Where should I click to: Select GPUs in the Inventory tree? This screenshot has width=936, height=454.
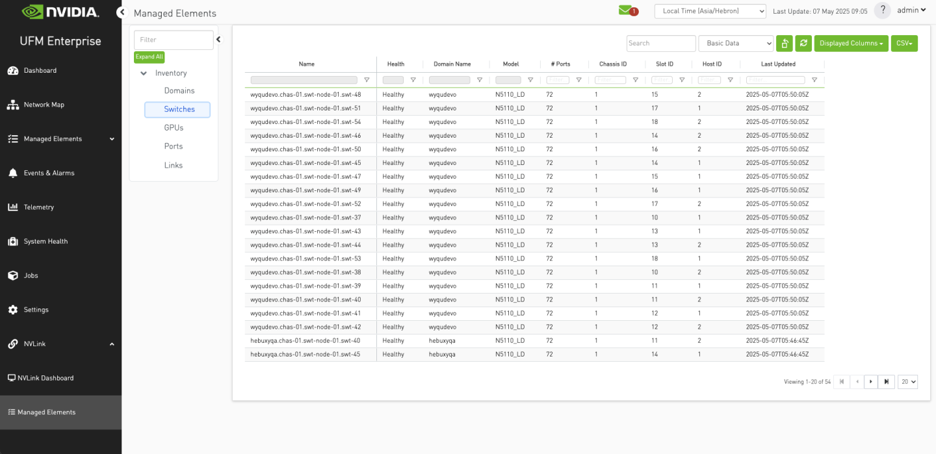tap(174, 128)
